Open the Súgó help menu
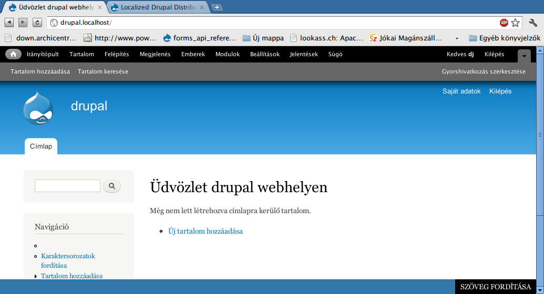 click(335, 54)
